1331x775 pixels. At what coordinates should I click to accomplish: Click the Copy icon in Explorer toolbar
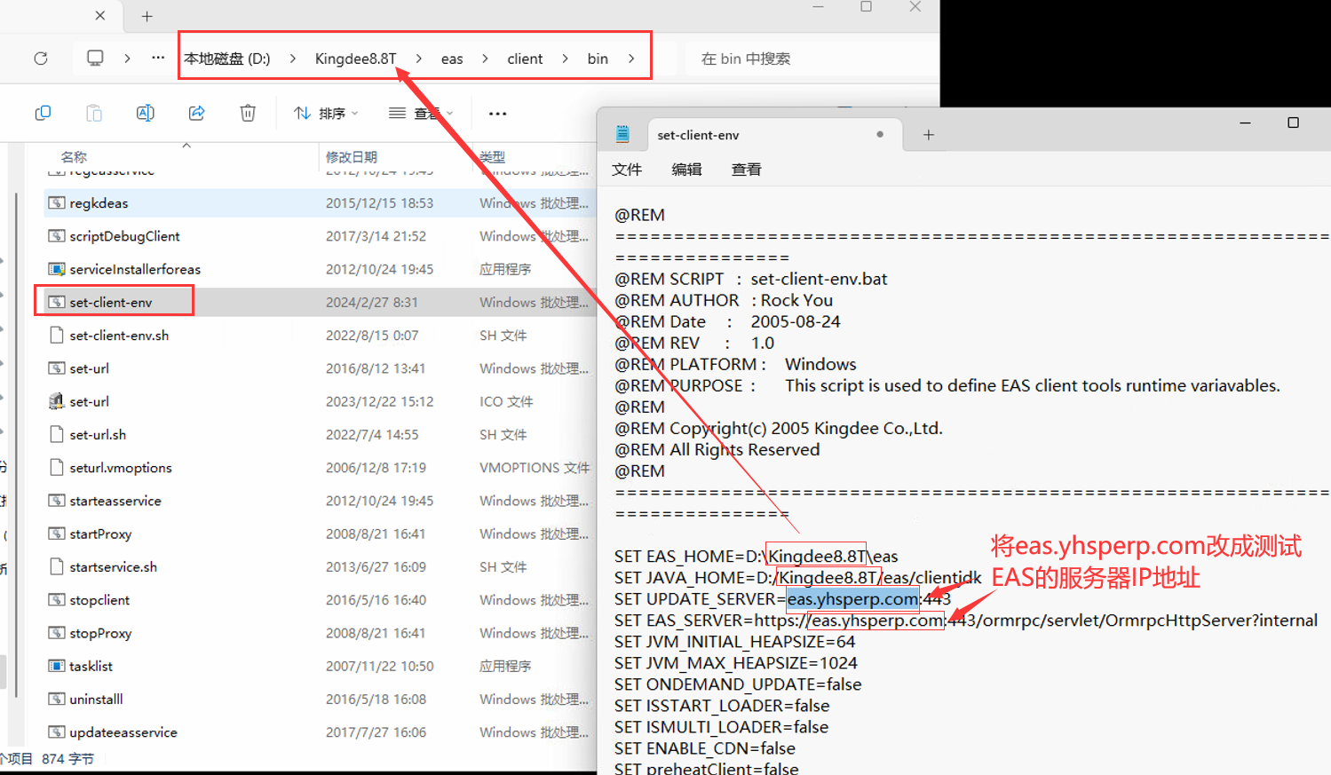pos(43,113)
